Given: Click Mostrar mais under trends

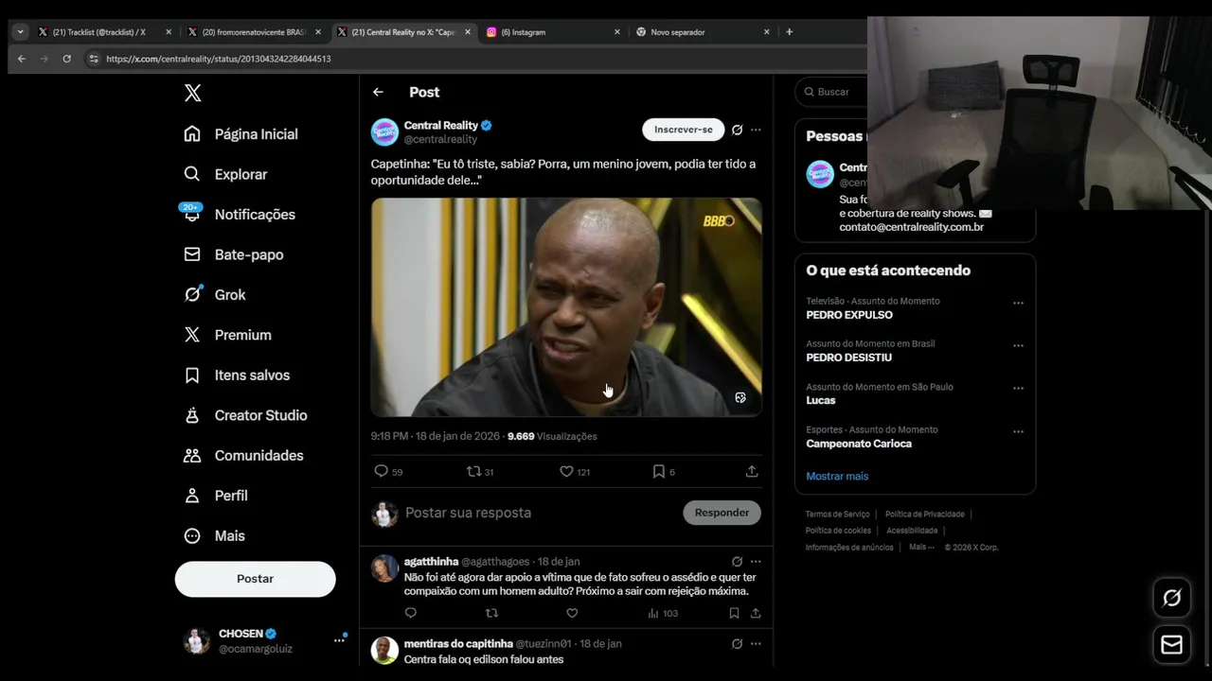Looking at the screenshot, I should 837,476.
